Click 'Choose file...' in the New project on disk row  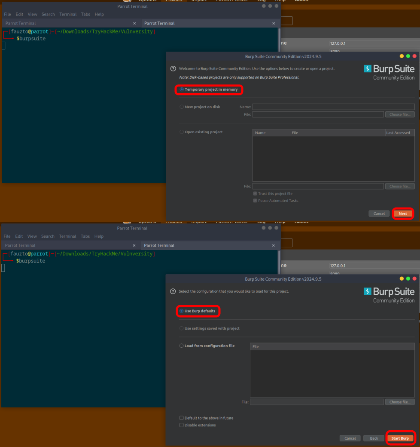click(400, 114)
